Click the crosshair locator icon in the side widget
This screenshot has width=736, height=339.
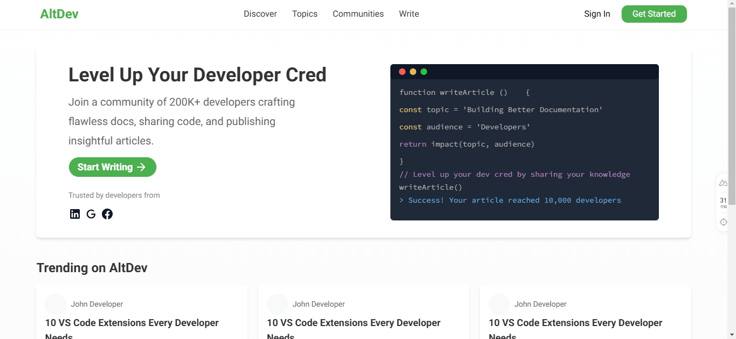(723, 222)
